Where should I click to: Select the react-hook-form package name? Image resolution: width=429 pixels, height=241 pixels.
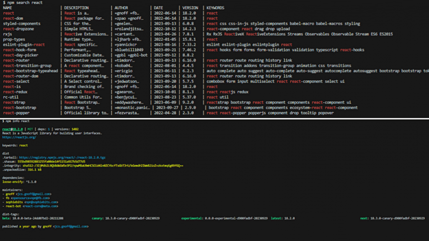(x=19, y=50)
